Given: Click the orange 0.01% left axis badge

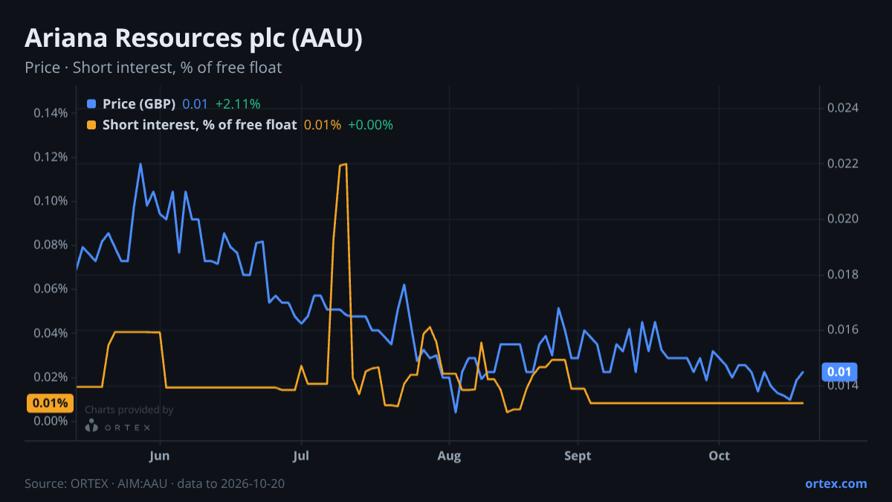Looking at the screenshot, I should pyautogui.click(x=51, y=404).
